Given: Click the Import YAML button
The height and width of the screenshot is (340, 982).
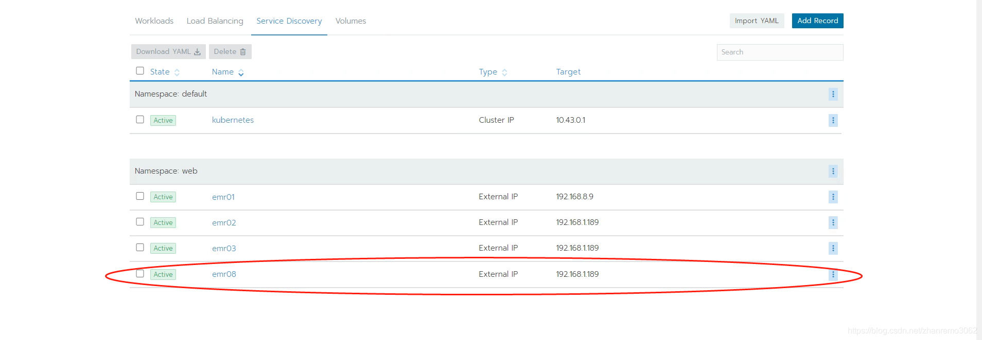Looking at the screenshot, I should click(757, 21).
